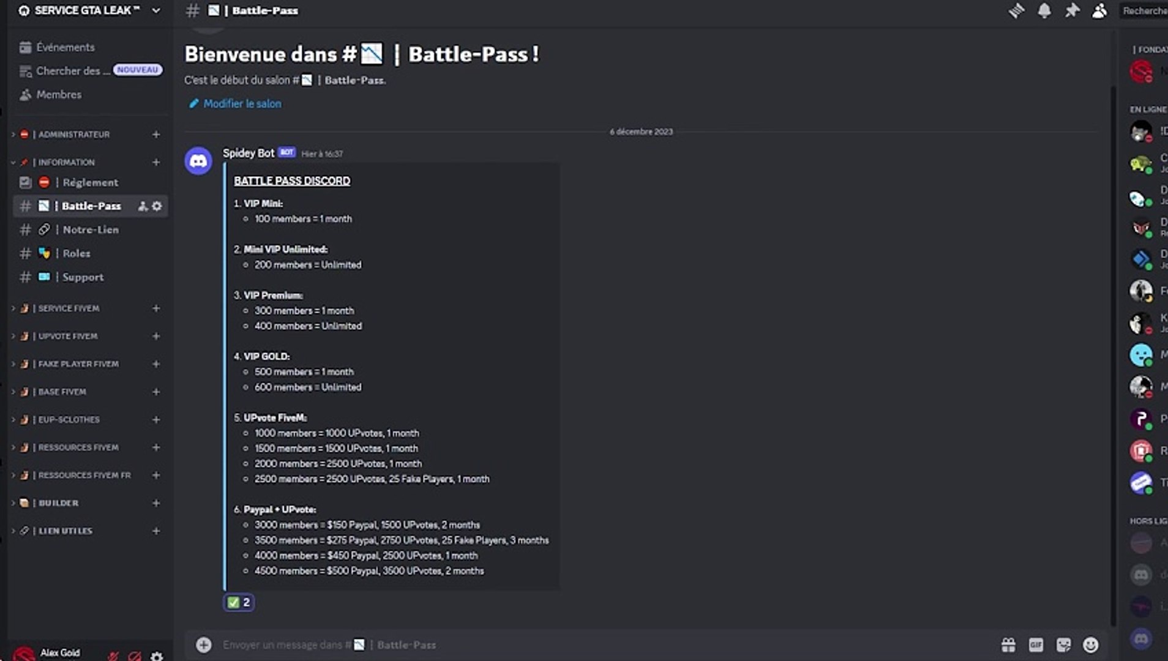1168x661 pixels.
Task: Open Alex Gold user panel
Action: (x=55, y=654)
